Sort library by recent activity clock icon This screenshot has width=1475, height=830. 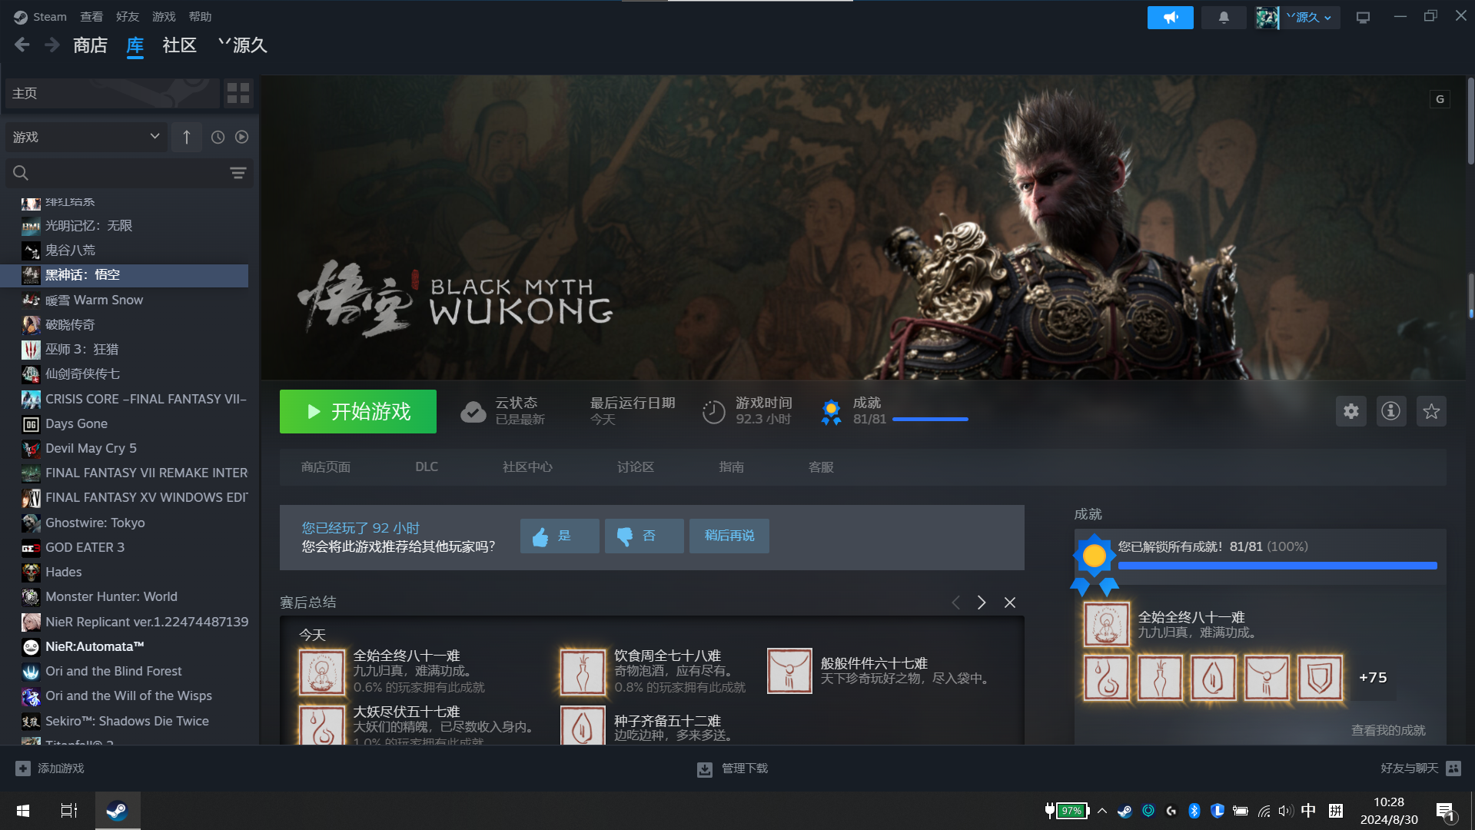tap(218, 137)
